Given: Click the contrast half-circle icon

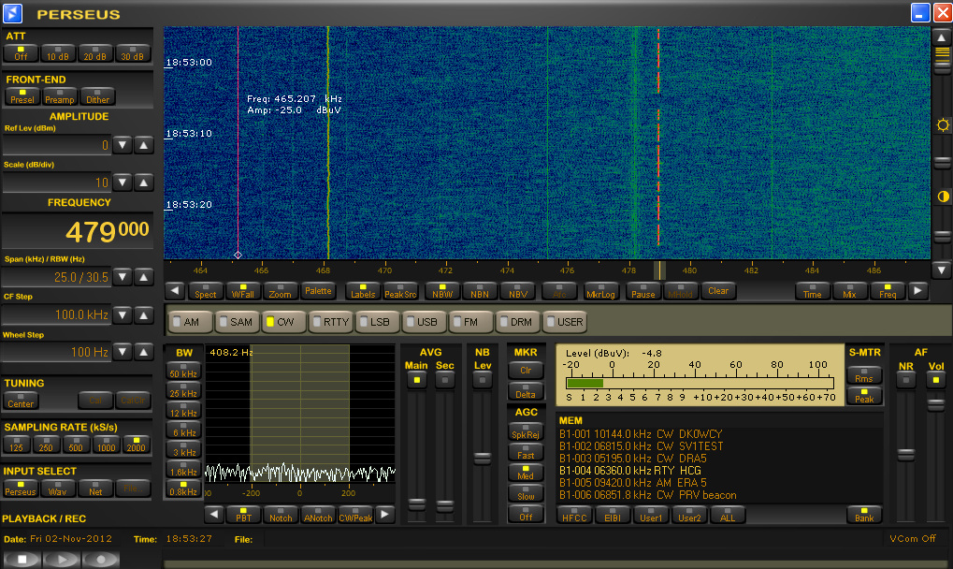Looking at the screenshot, I should [942, 197].
